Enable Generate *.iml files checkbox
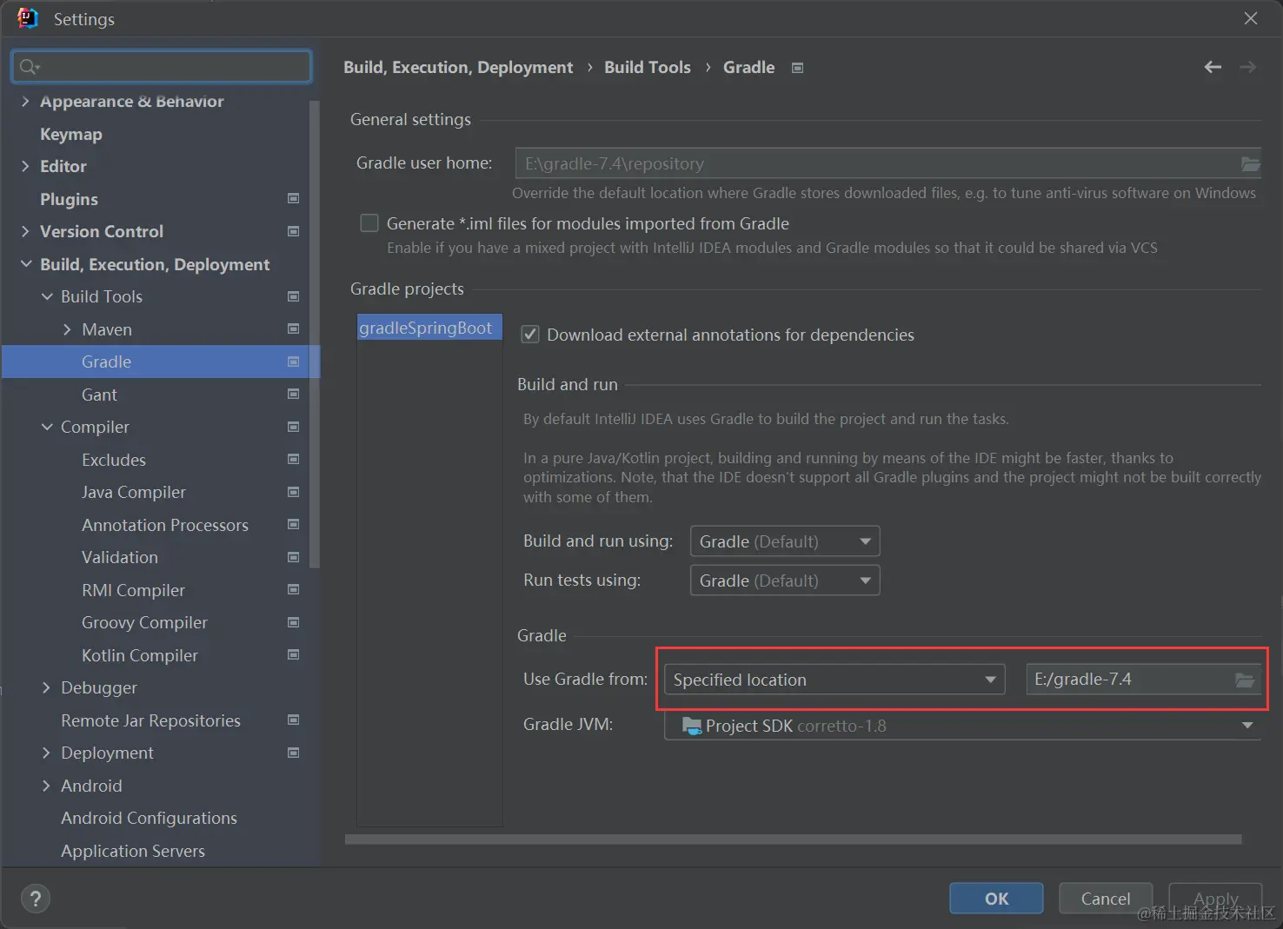The width and height of the screenshot is (1283, 929). (369, 223)
